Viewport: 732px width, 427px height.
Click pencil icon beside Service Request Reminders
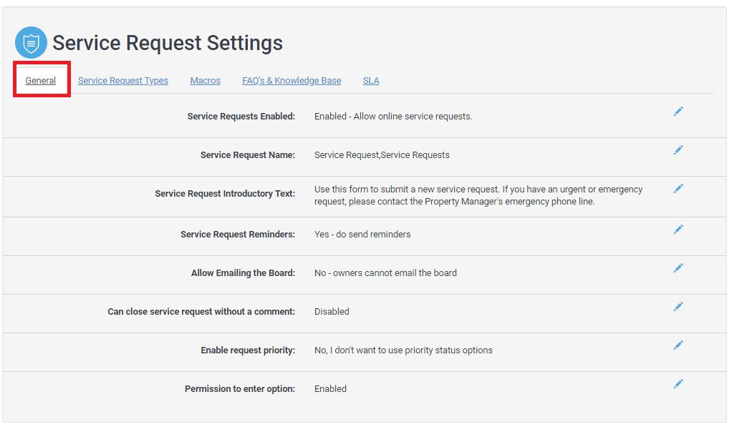click(678, 230)
